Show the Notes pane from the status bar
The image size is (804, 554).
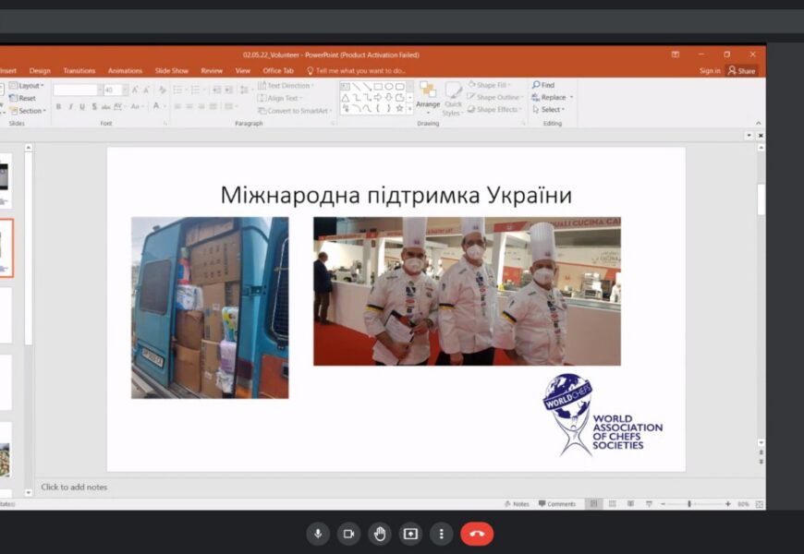[517, 504]
